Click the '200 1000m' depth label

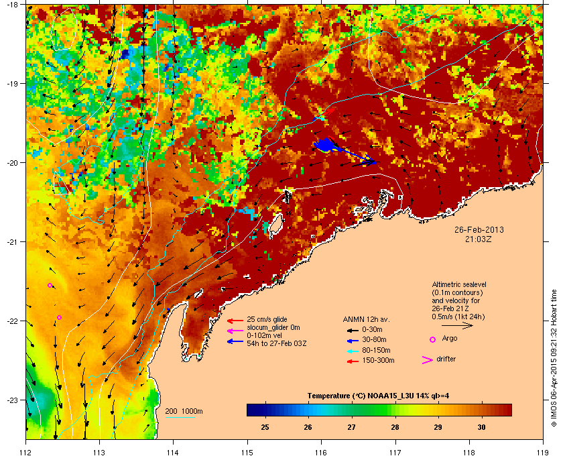click(x=184, y=412)
